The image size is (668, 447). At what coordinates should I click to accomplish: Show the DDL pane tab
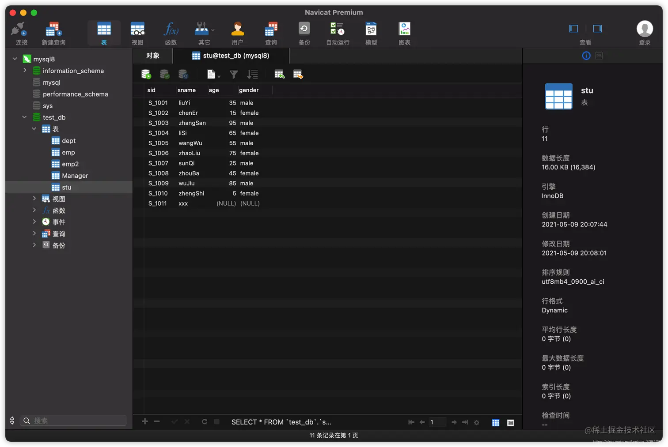click(599, 56)
